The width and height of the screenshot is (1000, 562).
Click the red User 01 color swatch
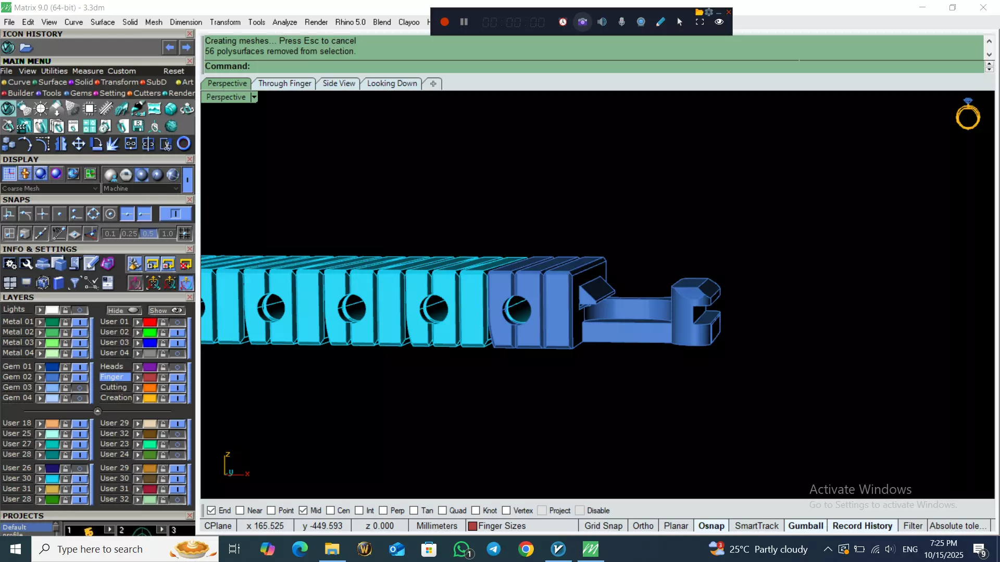150,322
